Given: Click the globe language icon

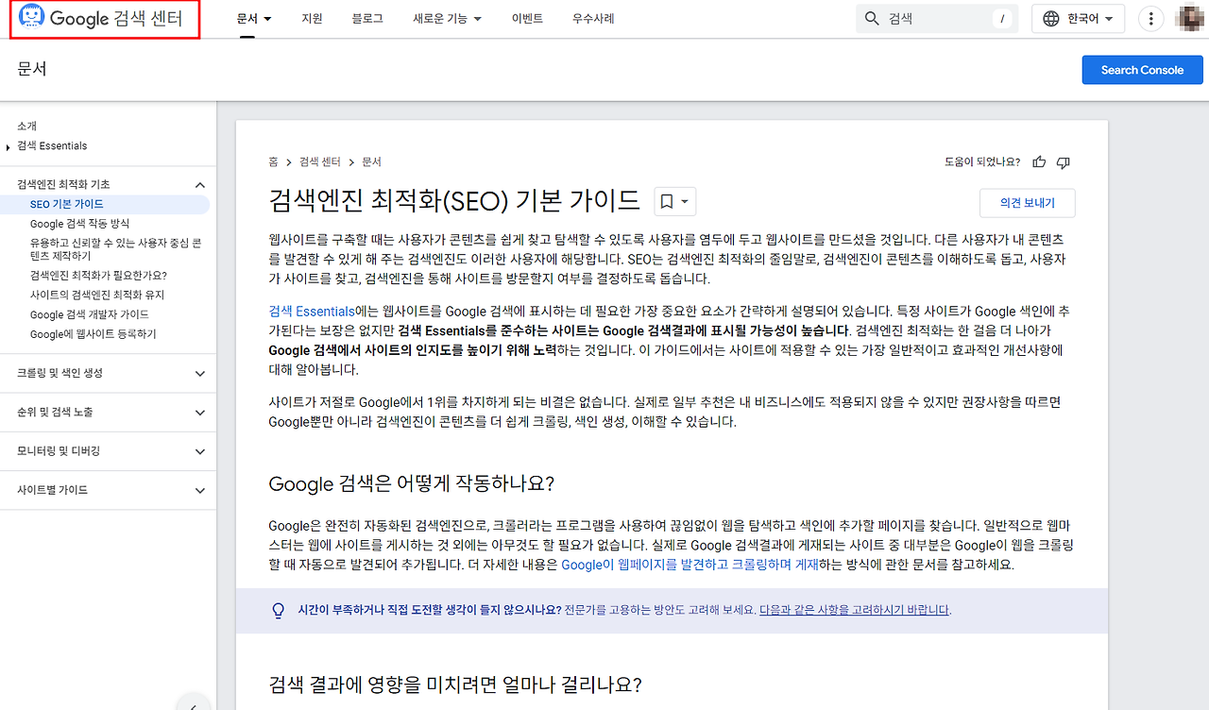Looking at the screenshot, I should click(1051, 18).
